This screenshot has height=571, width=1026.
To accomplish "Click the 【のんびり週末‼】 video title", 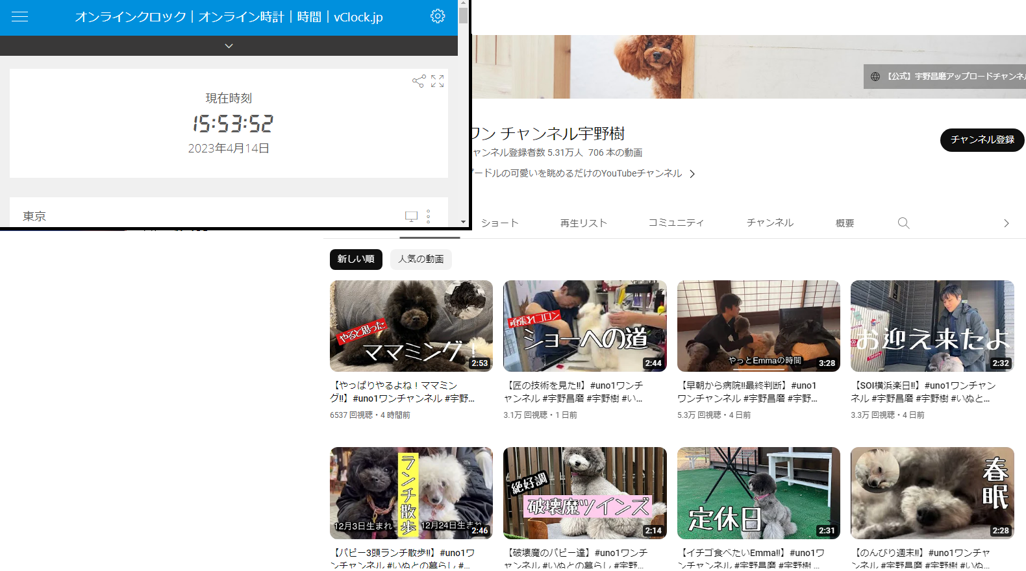I will click(x=921, y=559).
